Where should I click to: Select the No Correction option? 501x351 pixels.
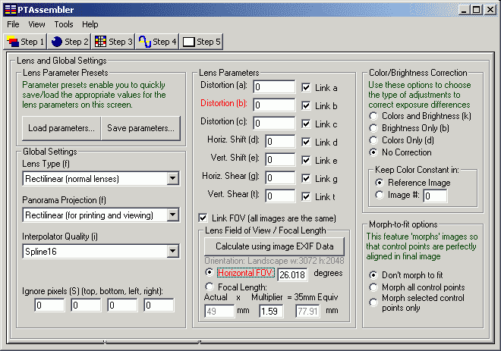(x=373, y=152)
